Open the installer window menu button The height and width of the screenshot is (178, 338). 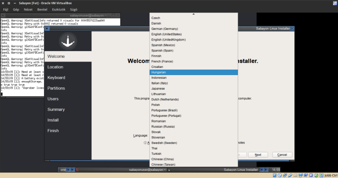coord(47,28)
